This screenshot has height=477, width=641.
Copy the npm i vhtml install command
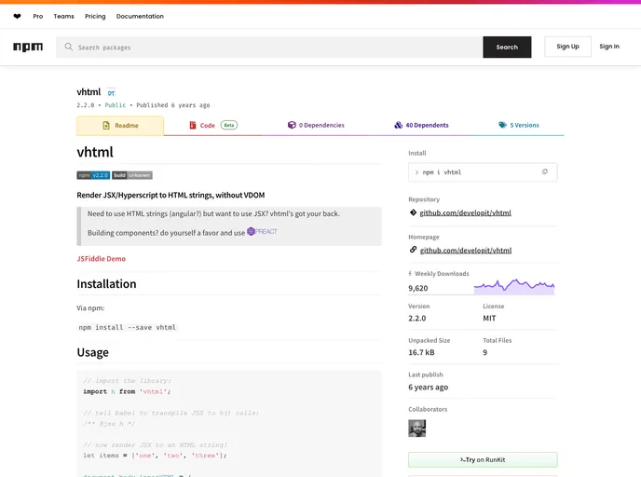click(545, 171)
